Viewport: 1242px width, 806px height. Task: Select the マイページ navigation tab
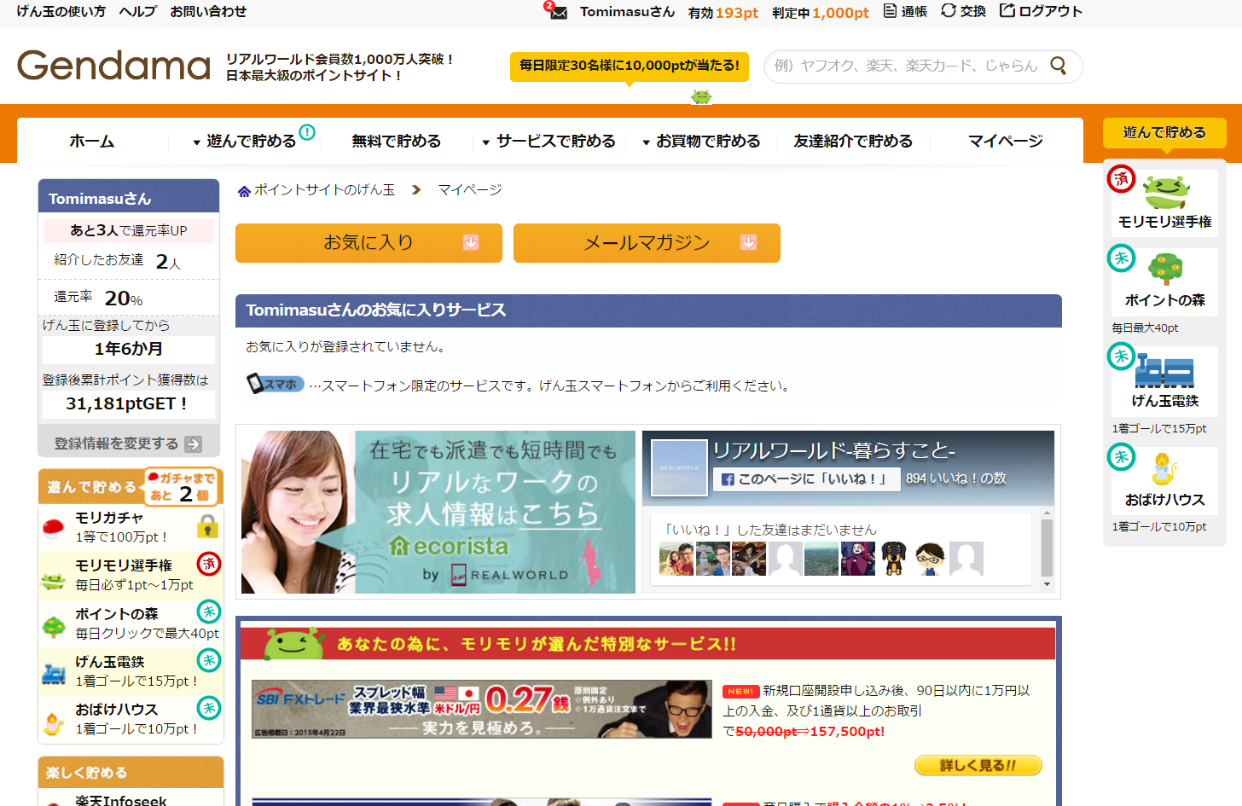pyautogui.click(x=1005, y=142)
